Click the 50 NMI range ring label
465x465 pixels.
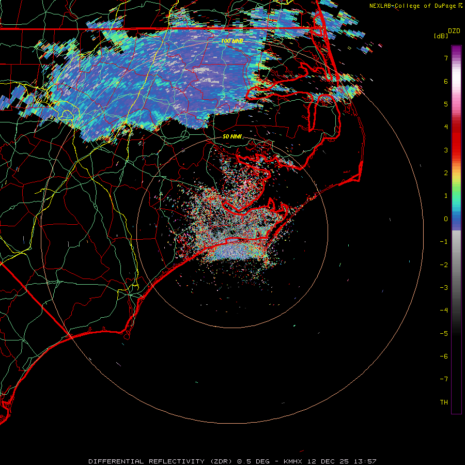coord(232,136)
